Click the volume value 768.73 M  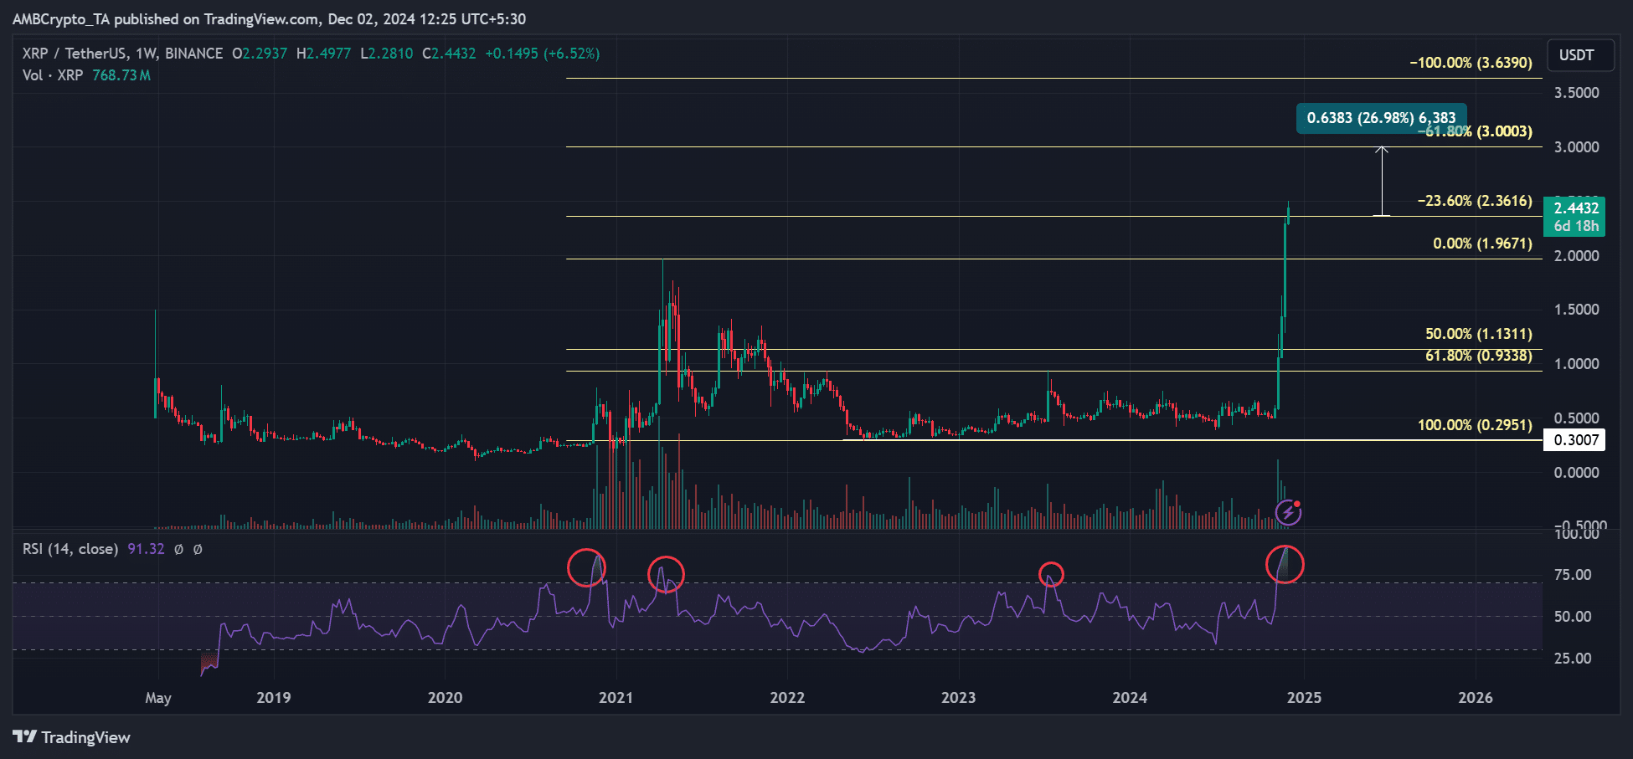coord(121,75)
